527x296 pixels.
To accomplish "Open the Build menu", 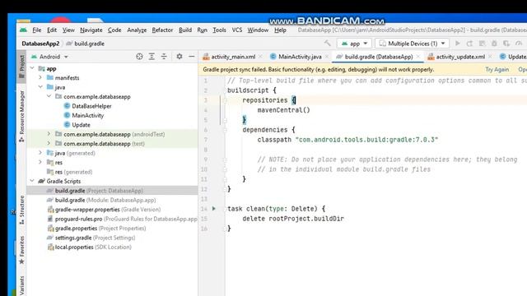I will point(185,30).
